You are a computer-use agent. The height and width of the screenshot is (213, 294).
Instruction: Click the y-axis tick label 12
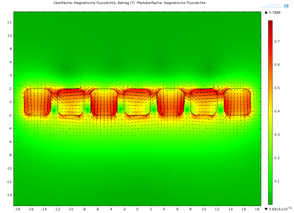[9, 22]
